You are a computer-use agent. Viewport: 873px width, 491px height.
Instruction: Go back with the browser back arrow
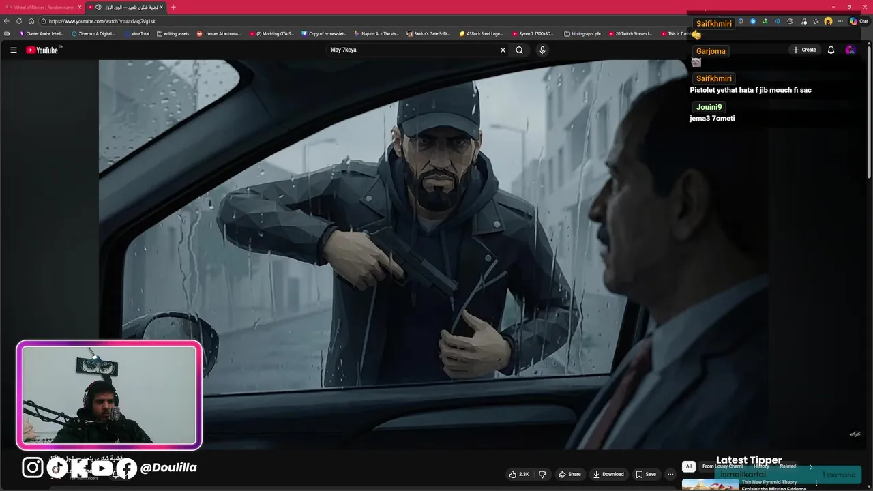7,21
